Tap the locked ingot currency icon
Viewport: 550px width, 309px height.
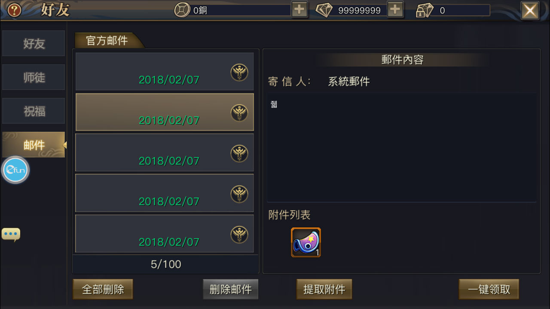tap(425, 10)
